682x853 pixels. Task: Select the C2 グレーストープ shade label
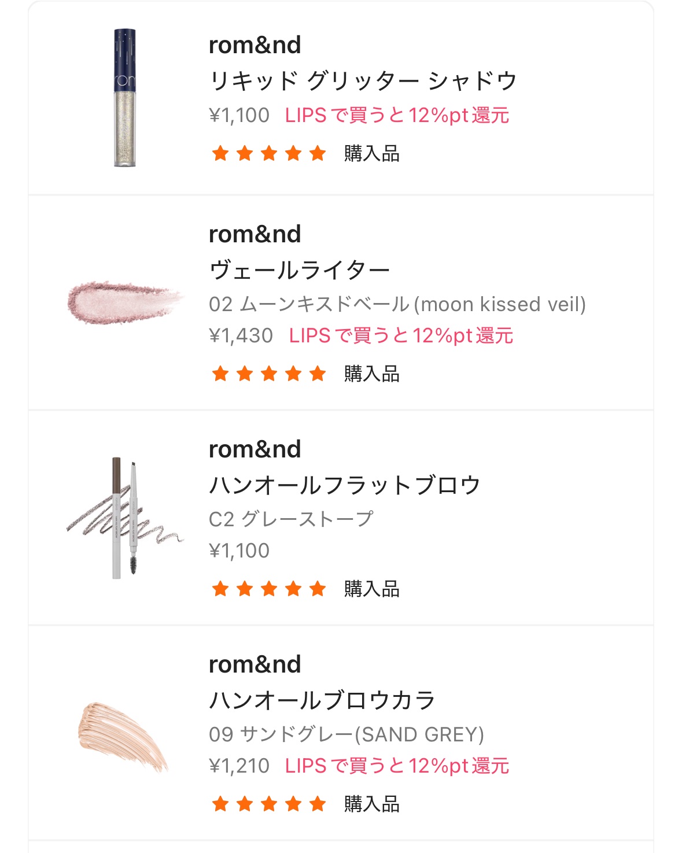tap(291, 519)
